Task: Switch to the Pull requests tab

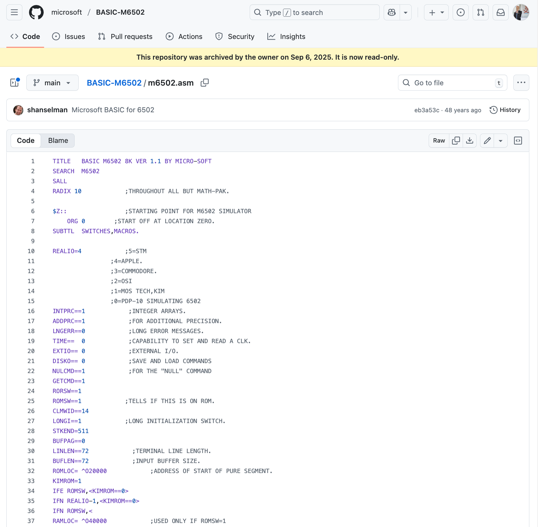Action: click(x=125, y=37)
